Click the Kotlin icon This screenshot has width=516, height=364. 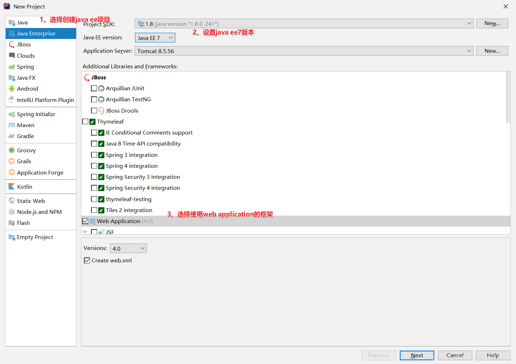click(x=12, y=187)
